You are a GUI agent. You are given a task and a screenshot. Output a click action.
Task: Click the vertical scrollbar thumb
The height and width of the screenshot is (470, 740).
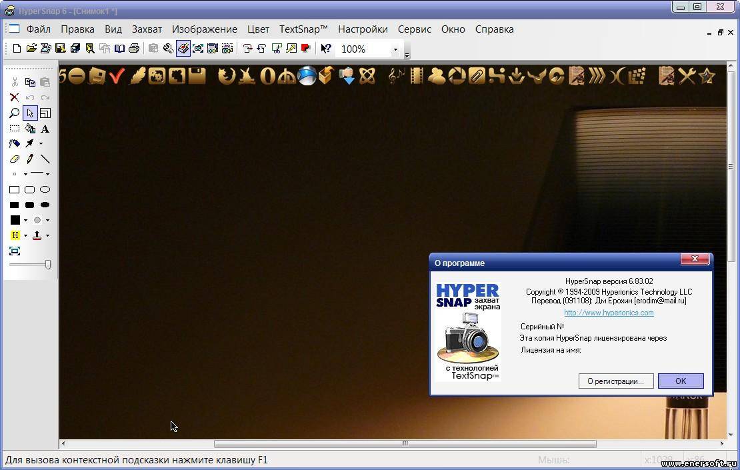tap(731, 167)
